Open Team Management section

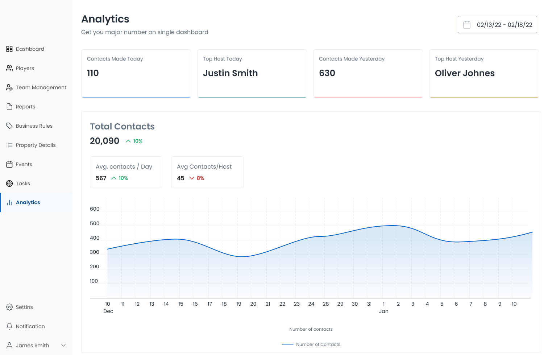(36, 87)
